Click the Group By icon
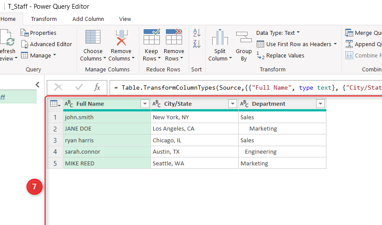This screenshot has height=225, width=382. pyautogui.click(x=244, y=37)
